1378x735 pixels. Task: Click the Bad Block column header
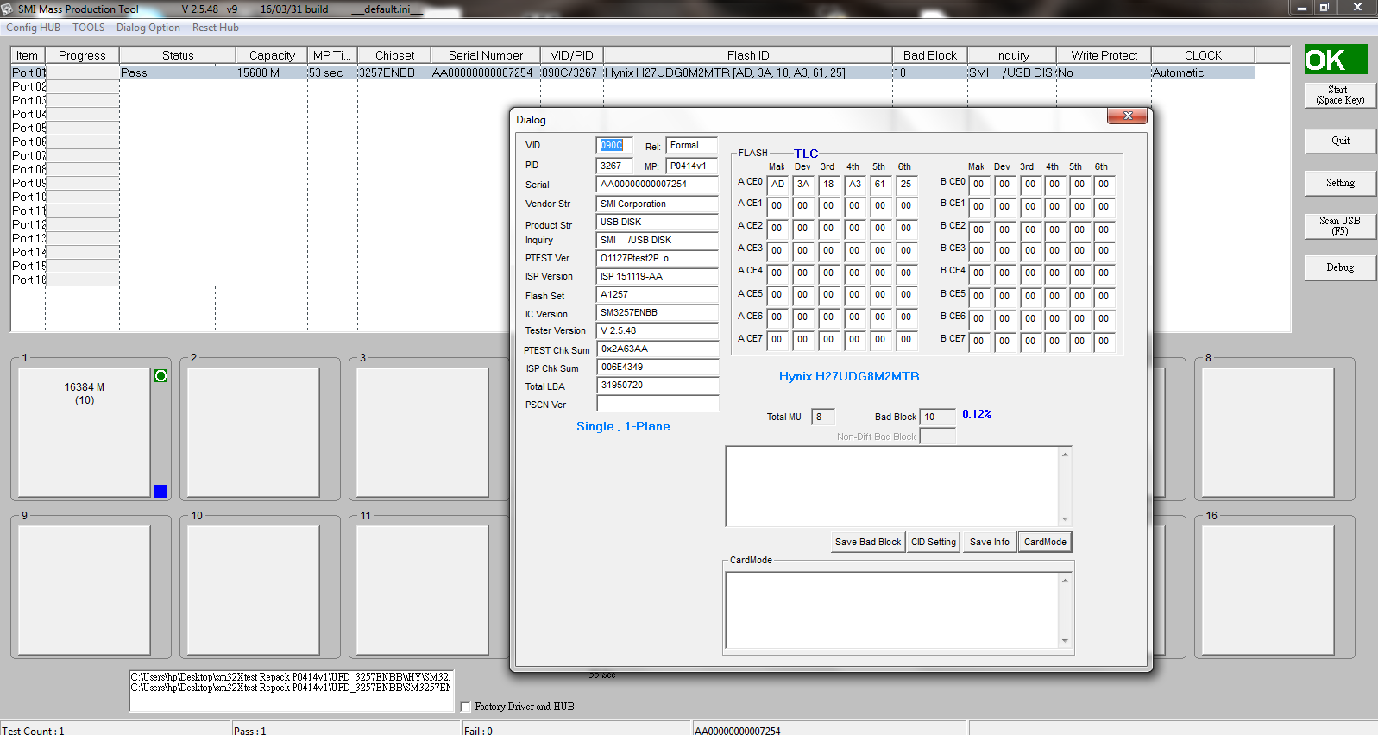(x=929, y=55)
